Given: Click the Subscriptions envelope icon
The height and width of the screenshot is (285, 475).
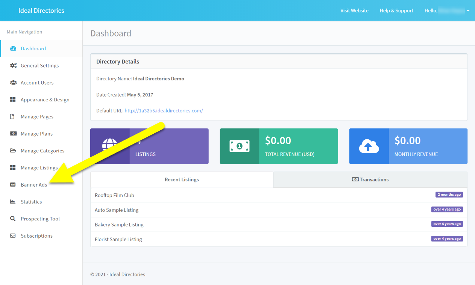Looking at the screenshot, I should tap(13, 236).
